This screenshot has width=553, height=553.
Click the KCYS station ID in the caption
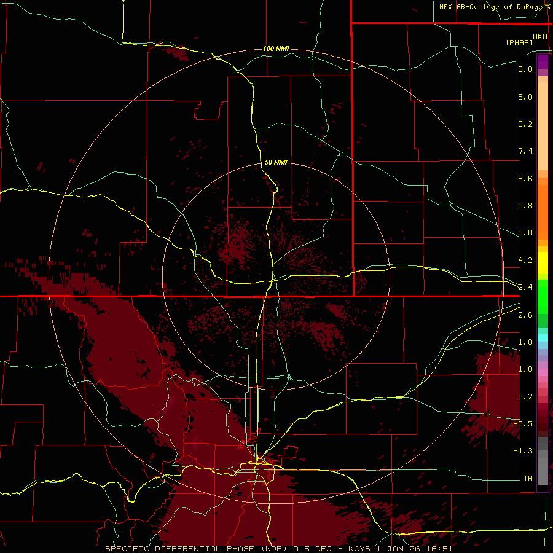[360, 549]
